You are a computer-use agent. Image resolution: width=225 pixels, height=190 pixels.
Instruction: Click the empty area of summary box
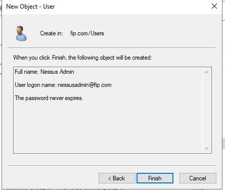pos(108,126)
